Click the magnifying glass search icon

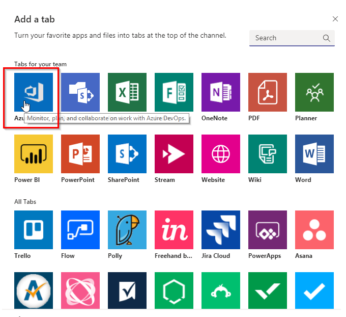pos(327,38)
